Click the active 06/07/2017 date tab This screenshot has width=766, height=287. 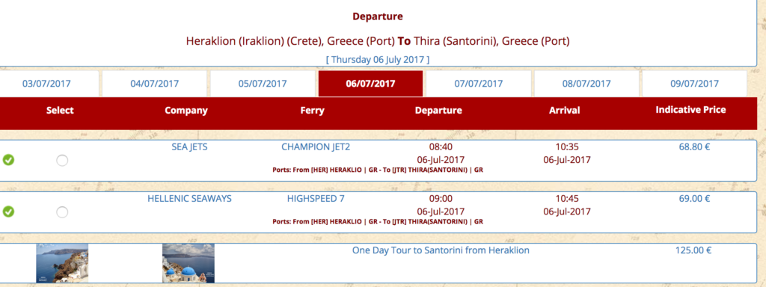370,84
